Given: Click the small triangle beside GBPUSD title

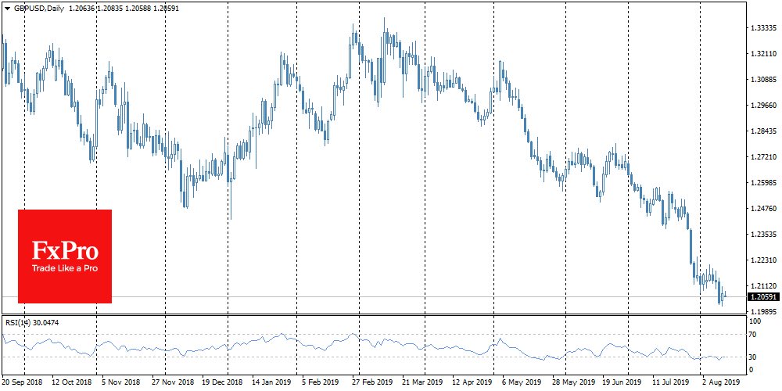Looking at the screenshot, I should click(x=7, y=7).
